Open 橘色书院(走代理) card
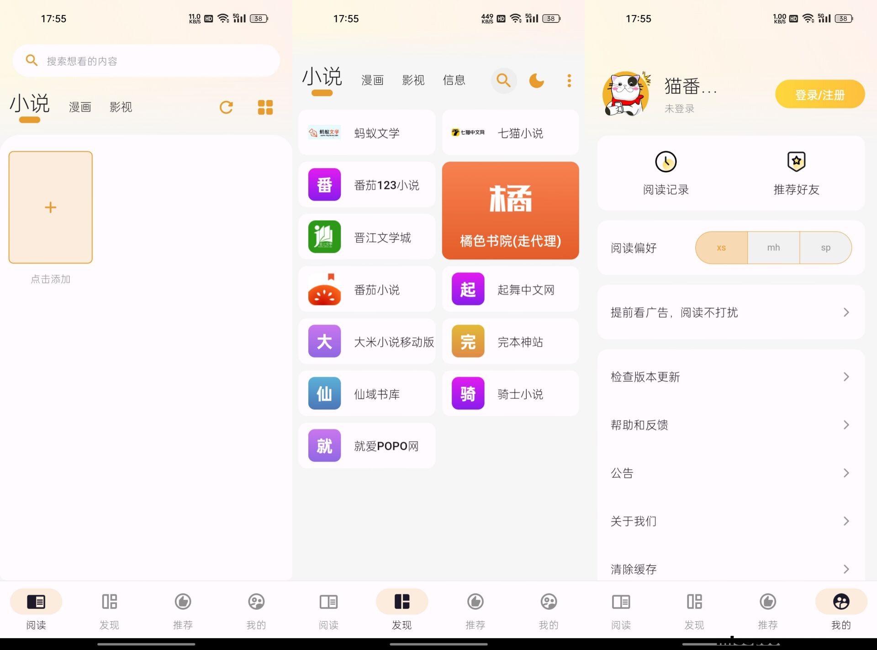 pos(510,211)
